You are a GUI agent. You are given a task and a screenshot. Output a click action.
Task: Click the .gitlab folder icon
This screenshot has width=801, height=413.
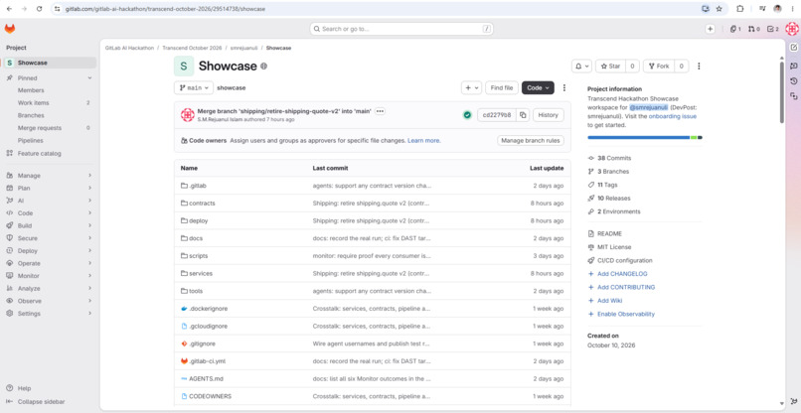tap(185, 186)
